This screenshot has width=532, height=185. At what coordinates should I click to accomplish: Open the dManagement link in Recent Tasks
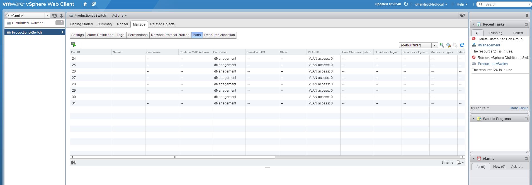click(x=489, y=45)
